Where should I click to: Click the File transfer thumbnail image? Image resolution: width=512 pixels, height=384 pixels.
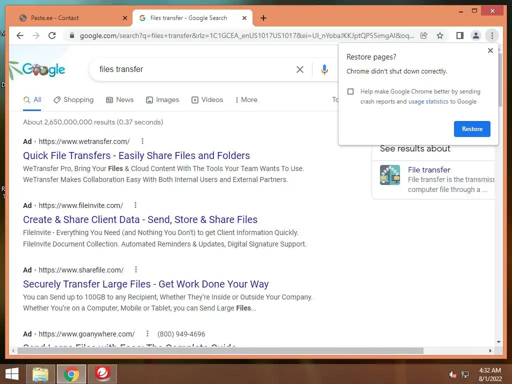point(389,175)
